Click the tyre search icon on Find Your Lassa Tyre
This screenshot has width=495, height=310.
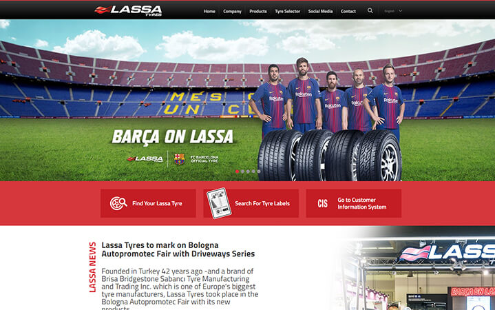(x=118, y=203)
